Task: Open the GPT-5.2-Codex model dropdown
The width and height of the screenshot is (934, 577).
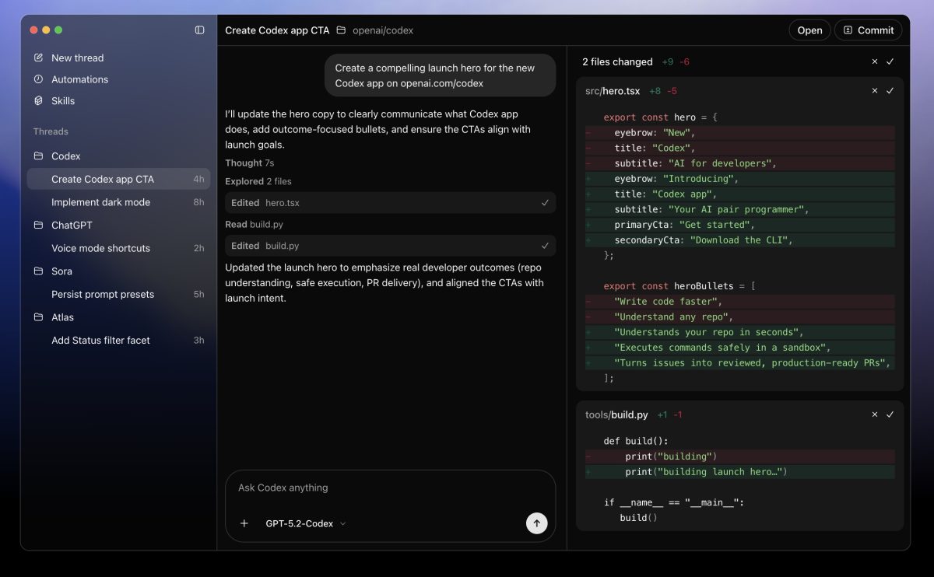Action: 307,523
